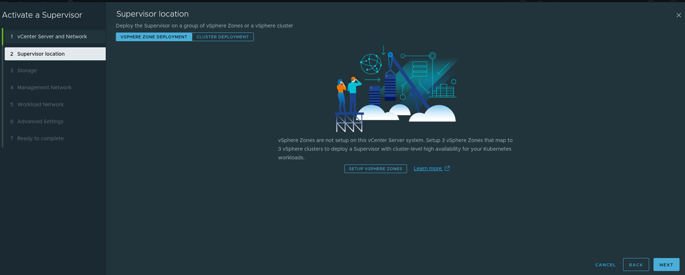Proceed with the Next button
685x275 pixels.
click(666, 265)
